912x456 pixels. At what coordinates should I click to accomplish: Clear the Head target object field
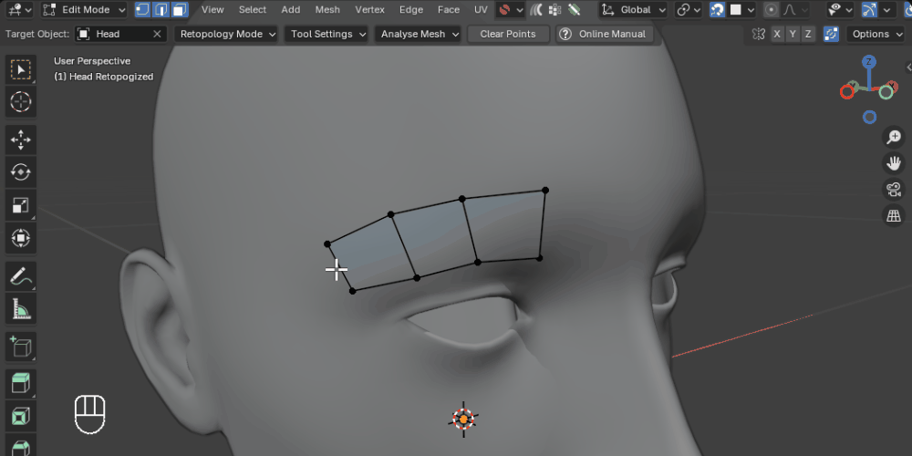click(157, 34)
